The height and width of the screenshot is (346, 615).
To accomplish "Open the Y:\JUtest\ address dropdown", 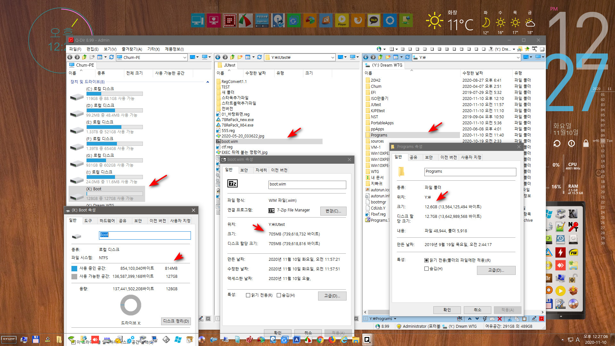I will coord(332,57).
